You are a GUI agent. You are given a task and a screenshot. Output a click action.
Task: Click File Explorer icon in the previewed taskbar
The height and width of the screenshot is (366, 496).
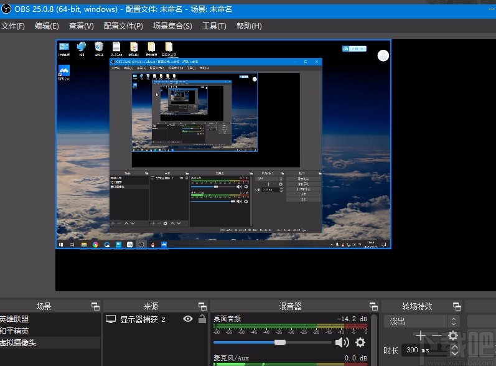(x=84, y=245)
